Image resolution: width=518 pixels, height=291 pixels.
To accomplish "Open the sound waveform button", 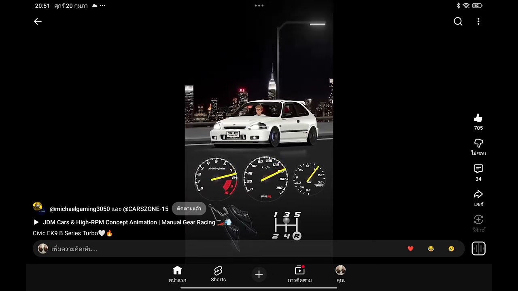I will click(x=478, y=249).
